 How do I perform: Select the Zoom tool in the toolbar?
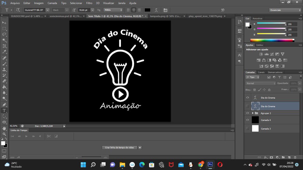coord(4,134)
